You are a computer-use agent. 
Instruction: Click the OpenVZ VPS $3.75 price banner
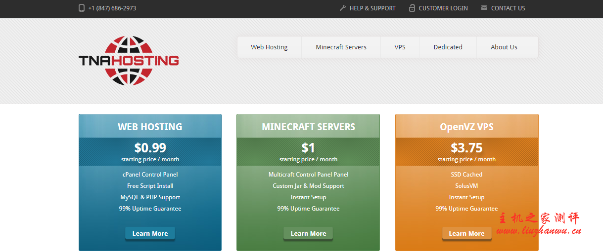(466, 151)
